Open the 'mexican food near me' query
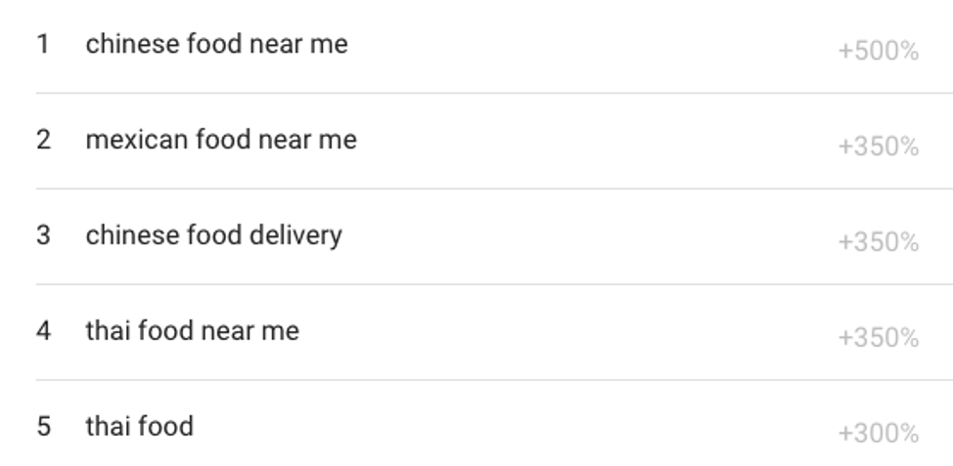 tap(221, 140)
